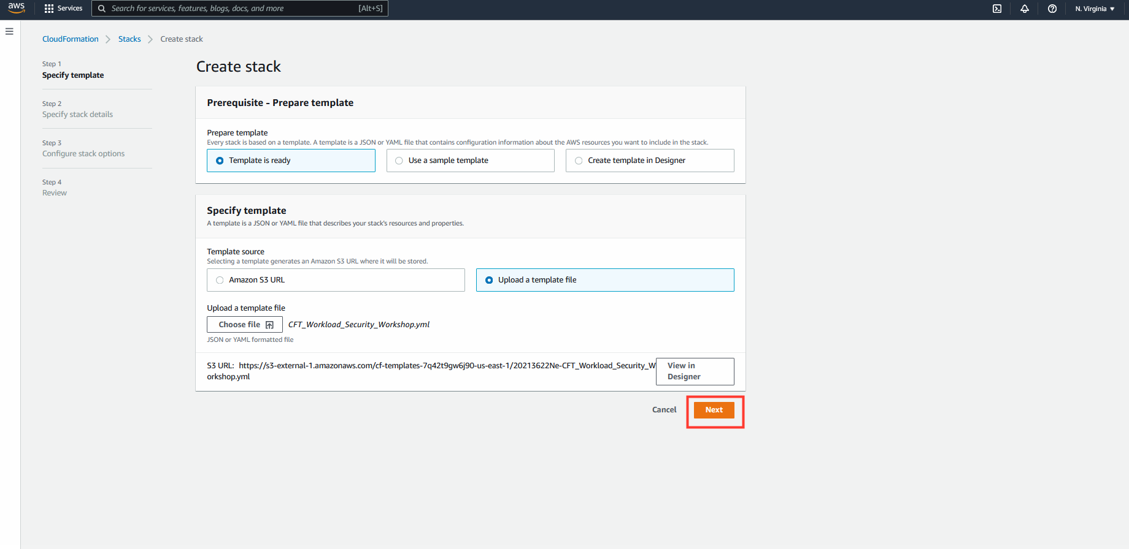Select Use a sample template option
This screenshot has height=549, width=1129.
tap(470, 161)
